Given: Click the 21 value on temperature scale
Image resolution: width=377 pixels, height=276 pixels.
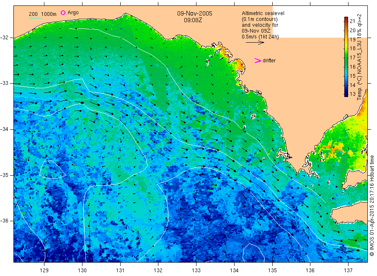Looking at the screenshot, I should 352,21.
